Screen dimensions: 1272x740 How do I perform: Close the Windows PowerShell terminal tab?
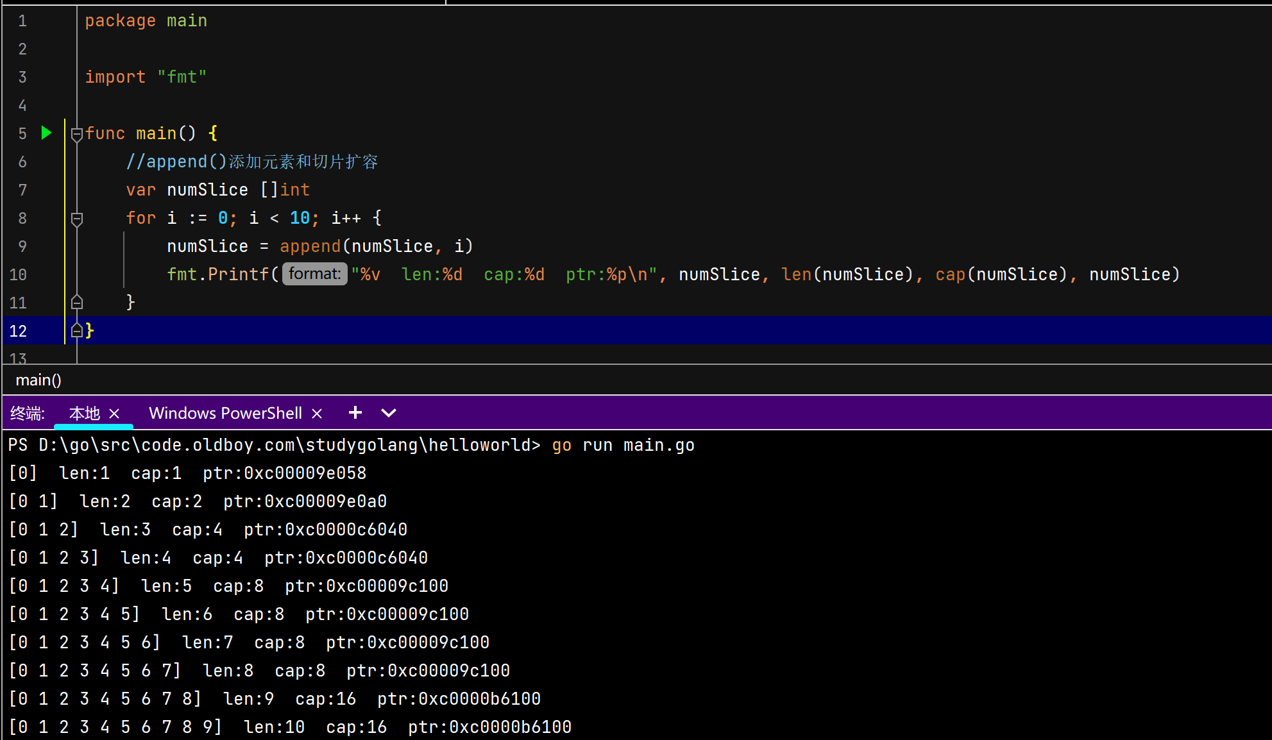(x=316, y=414)
